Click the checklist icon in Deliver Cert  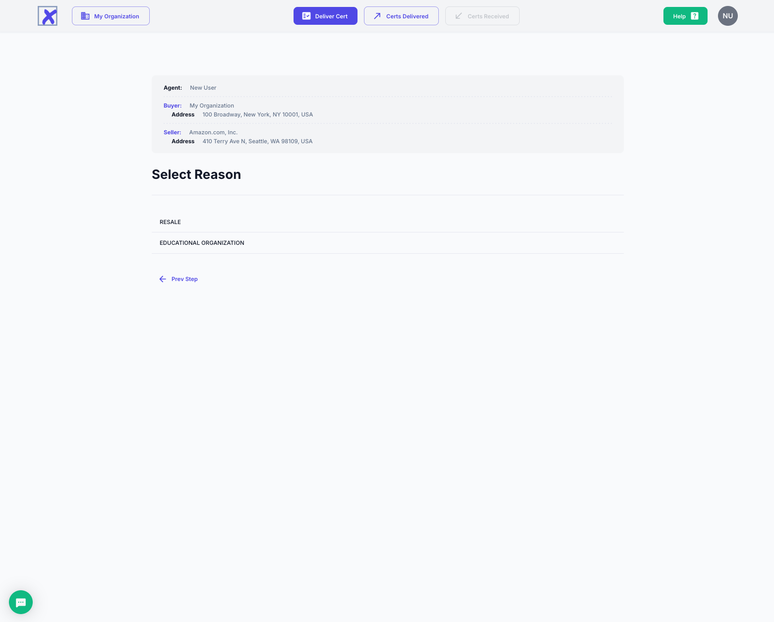pyautogui.click(x=306, y=16)
